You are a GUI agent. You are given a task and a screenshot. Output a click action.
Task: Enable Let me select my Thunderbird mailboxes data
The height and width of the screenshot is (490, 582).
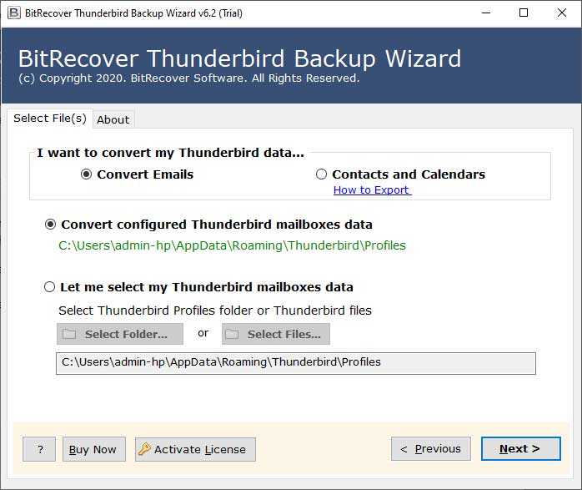click(49, 287)
